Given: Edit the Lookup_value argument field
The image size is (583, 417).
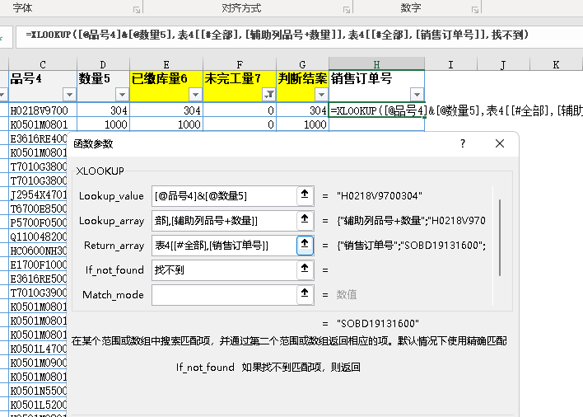Looking at the screenshot, I should point(224,195).
